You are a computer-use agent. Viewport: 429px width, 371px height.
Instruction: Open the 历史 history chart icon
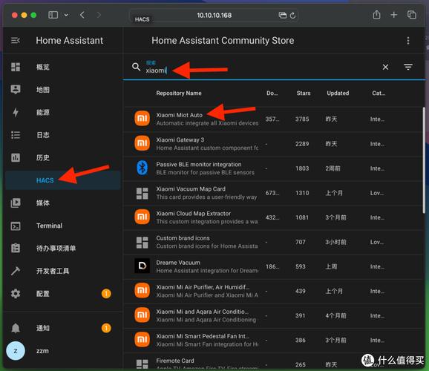[x=16, y=157]
